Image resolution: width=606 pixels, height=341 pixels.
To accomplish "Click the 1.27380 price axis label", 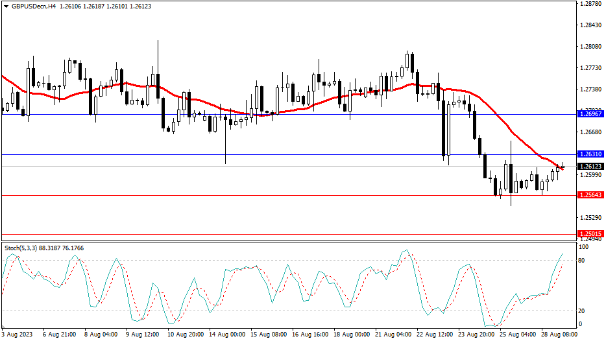I will pyautogui.click(x=591, y=89).
